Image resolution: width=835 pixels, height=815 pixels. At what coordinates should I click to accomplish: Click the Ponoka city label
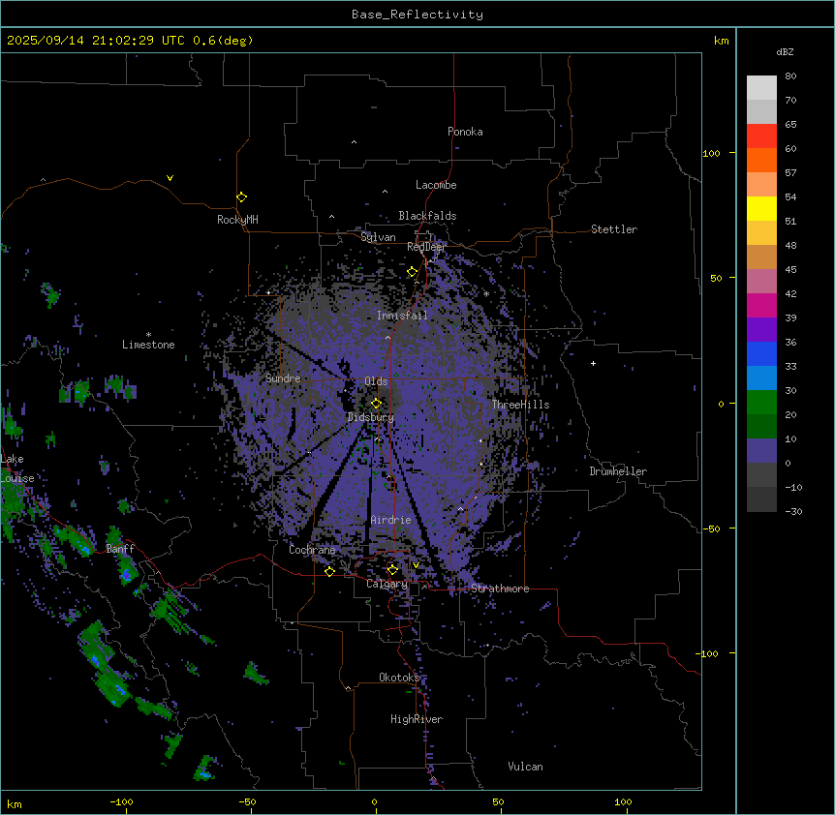coord(465,132)
